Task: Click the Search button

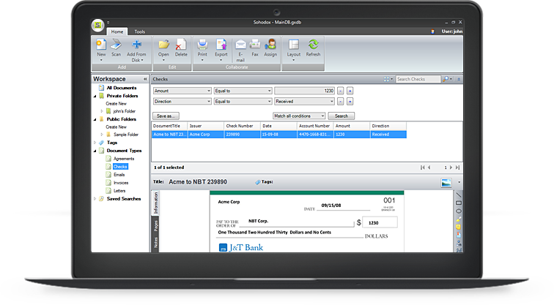Action: [341, 116]
